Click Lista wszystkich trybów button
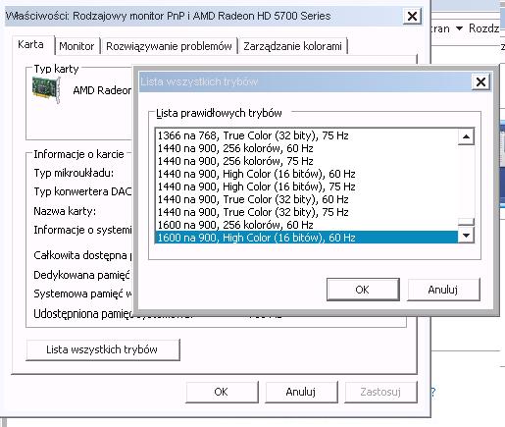505x427 pixels. point(103,349)
